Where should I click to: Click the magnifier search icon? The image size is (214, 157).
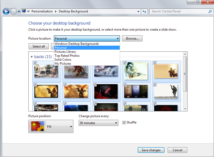(x=210, y=11)
